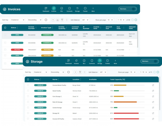Screen dimensions: 162x126
Task: Open Contracts icon in Storage window
Action: click(x=92, y=60)
